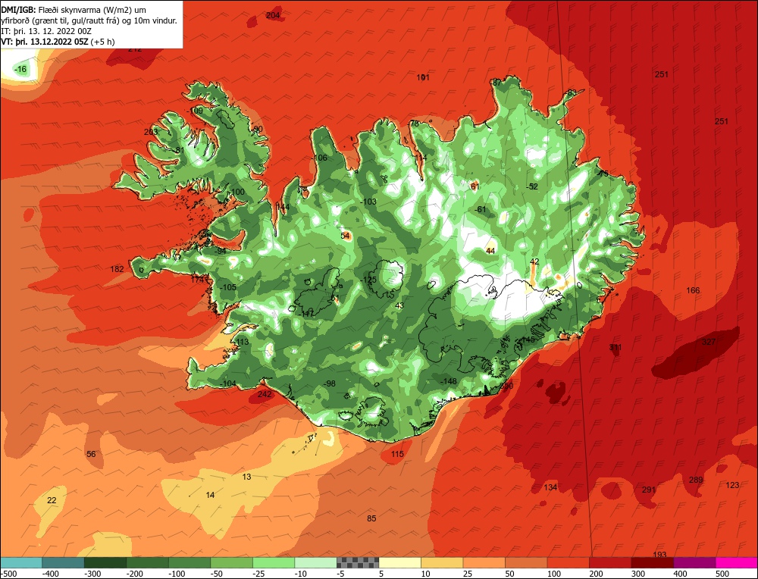Click the '203' value off the Westfjords

pos(151,133)
